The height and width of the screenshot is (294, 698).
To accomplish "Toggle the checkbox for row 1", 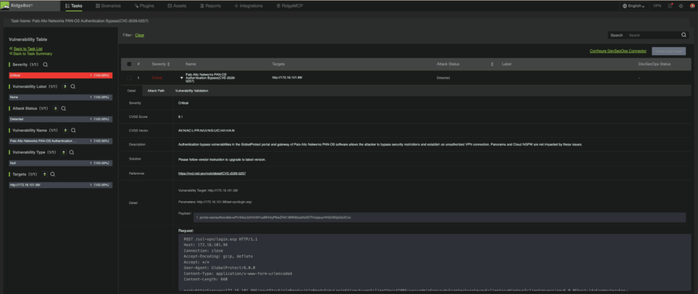I will [x=129, y=78].
